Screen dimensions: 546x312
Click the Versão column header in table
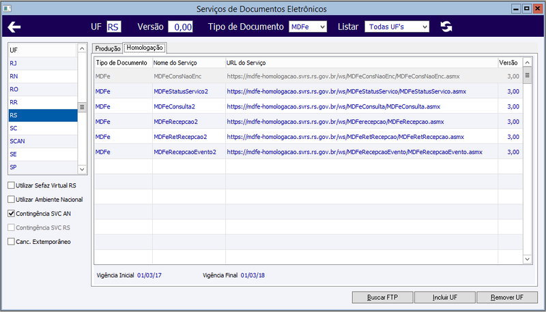pyautogui.click(x=510, y=63)
